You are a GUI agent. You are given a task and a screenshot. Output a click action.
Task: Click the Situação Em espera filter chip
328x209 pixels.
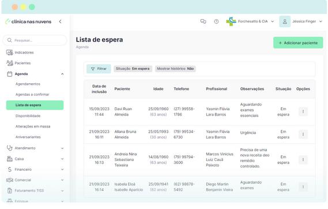[x=133, y=69]
